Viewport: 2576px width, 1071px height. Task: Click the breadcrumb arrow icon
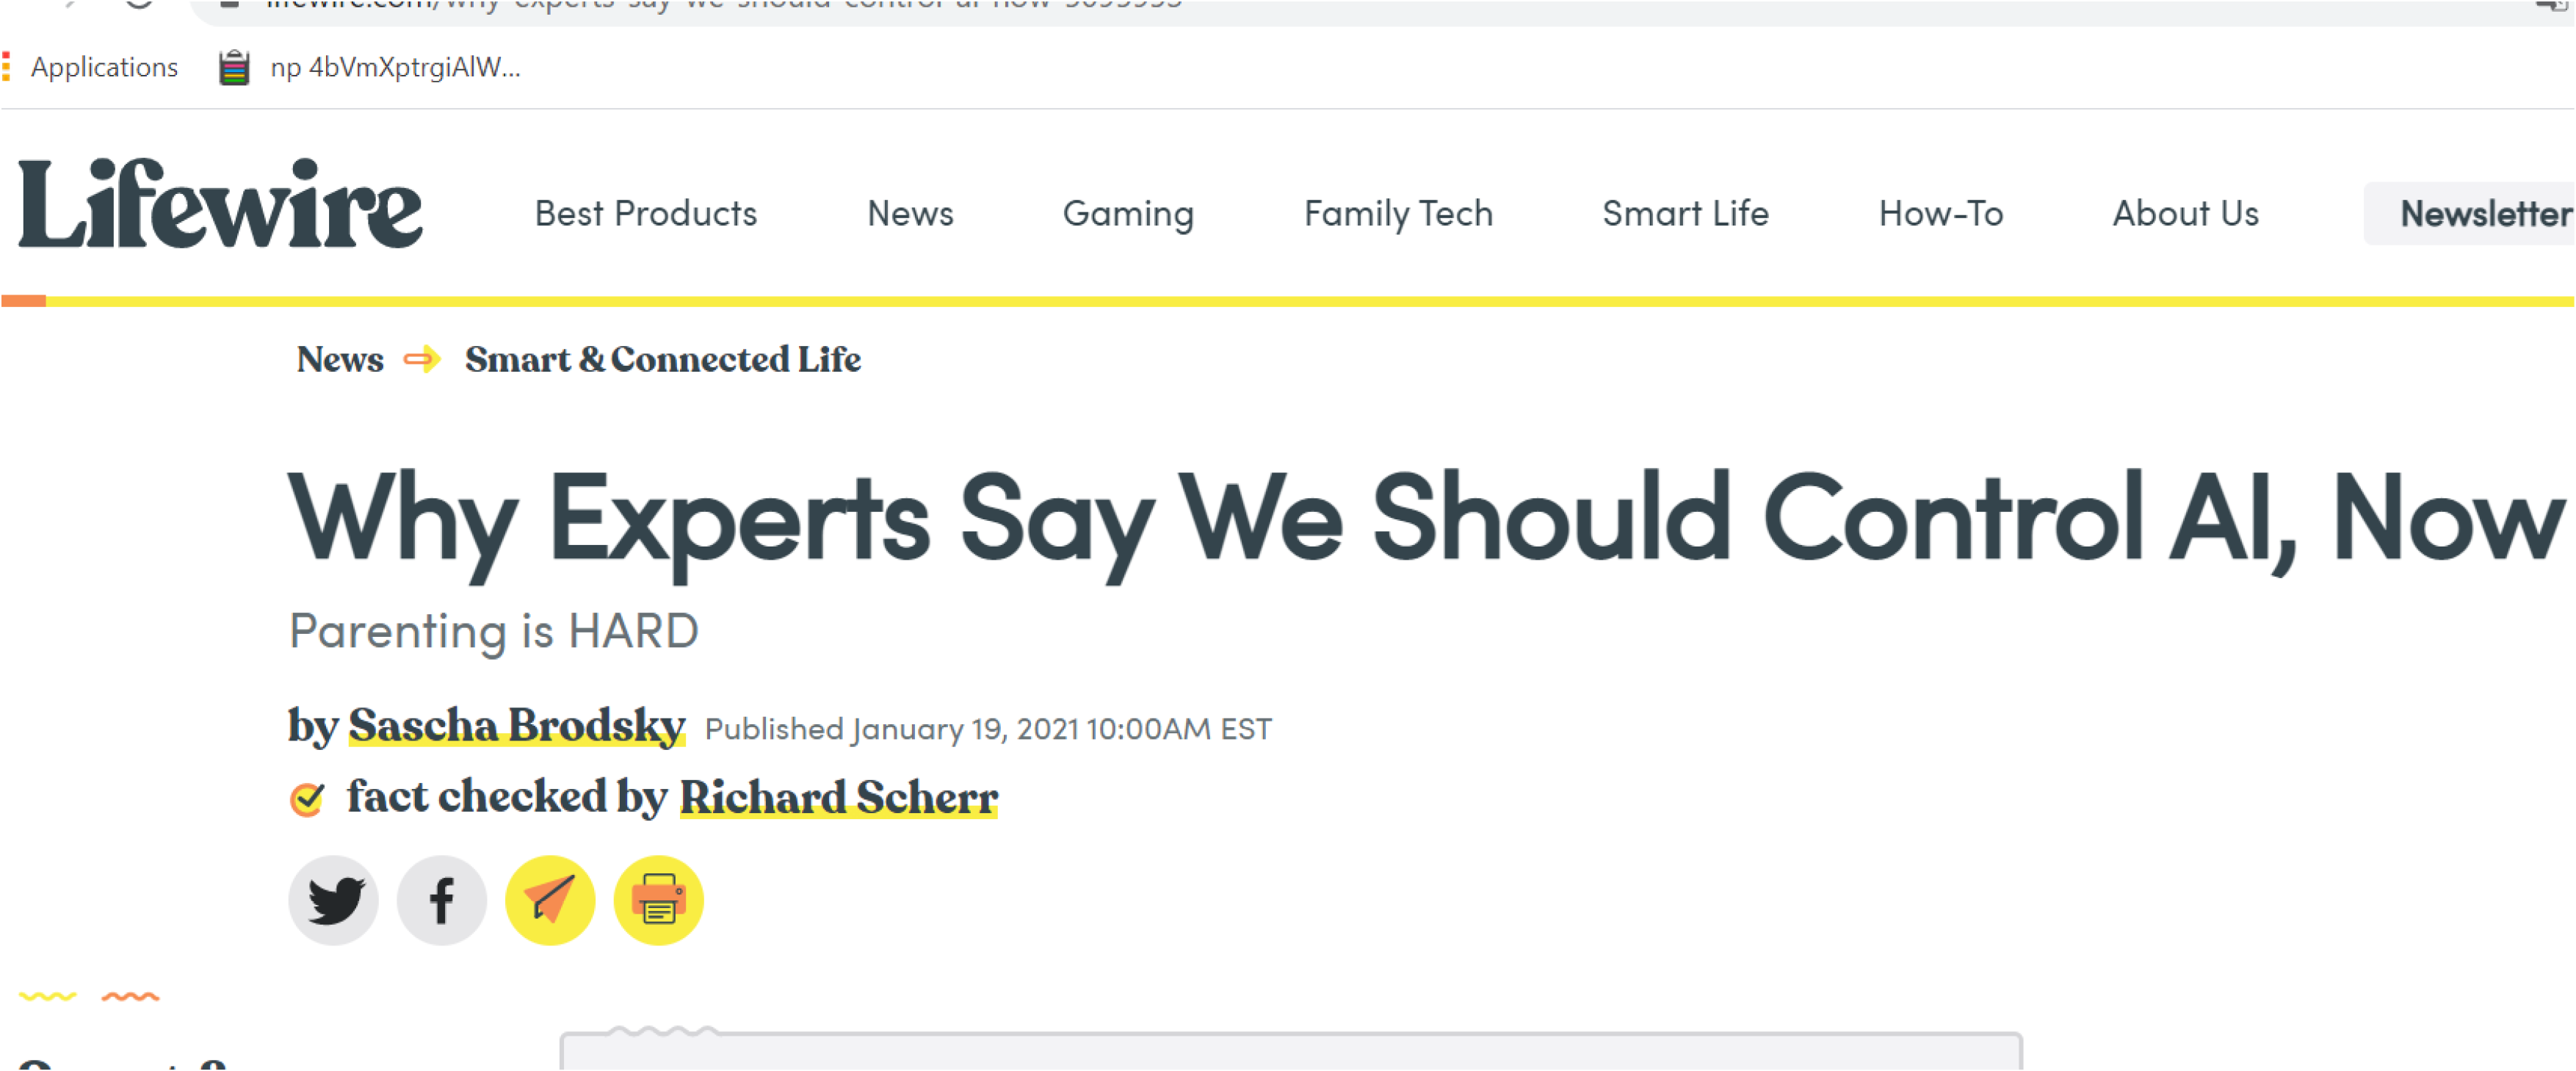[x=422, y=359]
